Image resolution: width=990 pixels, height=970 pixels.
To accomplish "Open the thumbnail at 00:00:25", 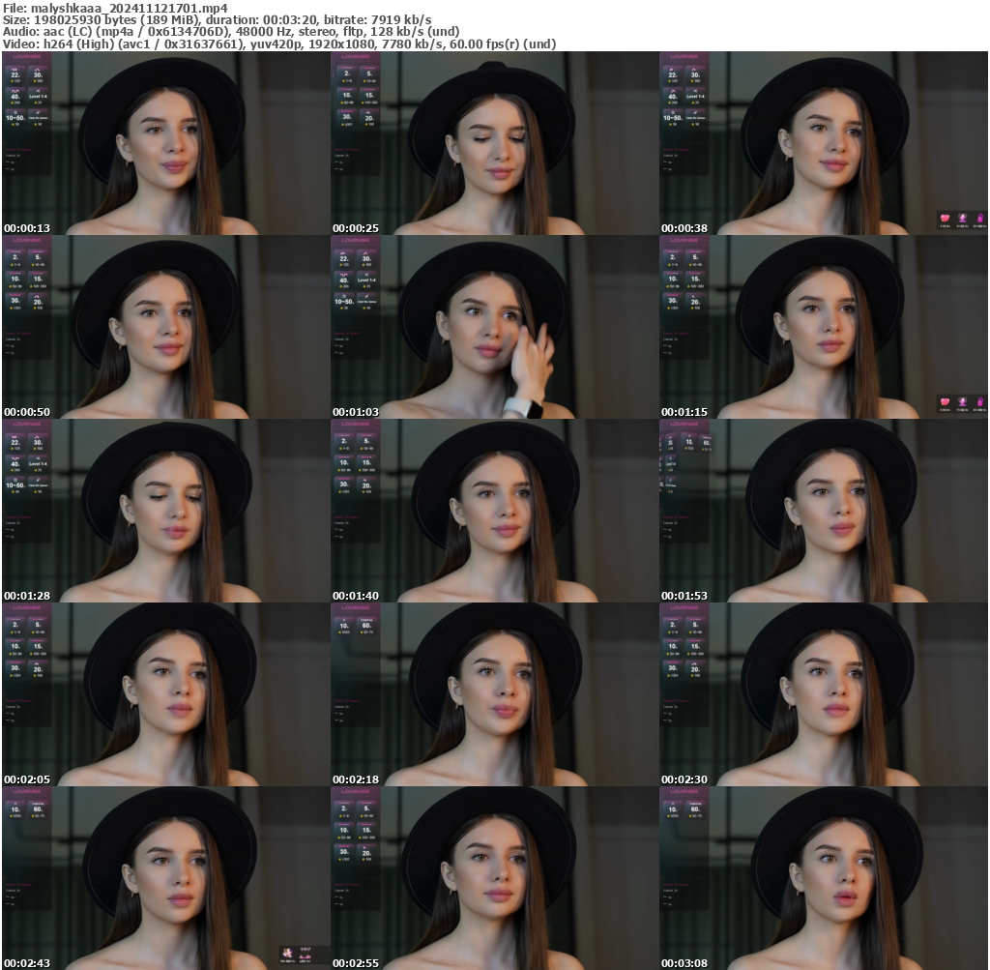I will (495, 143).
